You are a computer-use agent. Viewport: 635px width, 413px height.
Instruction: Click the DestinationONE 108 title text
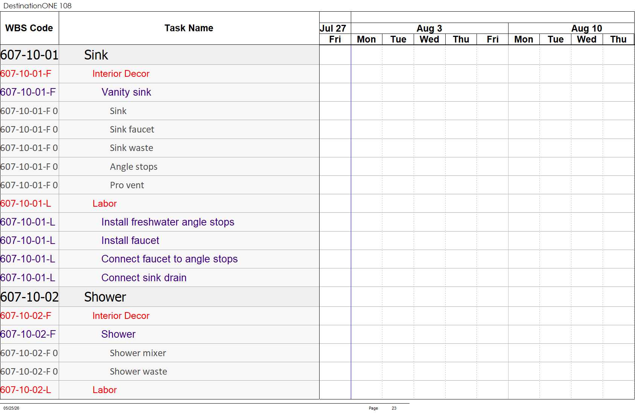pos(37,6)
